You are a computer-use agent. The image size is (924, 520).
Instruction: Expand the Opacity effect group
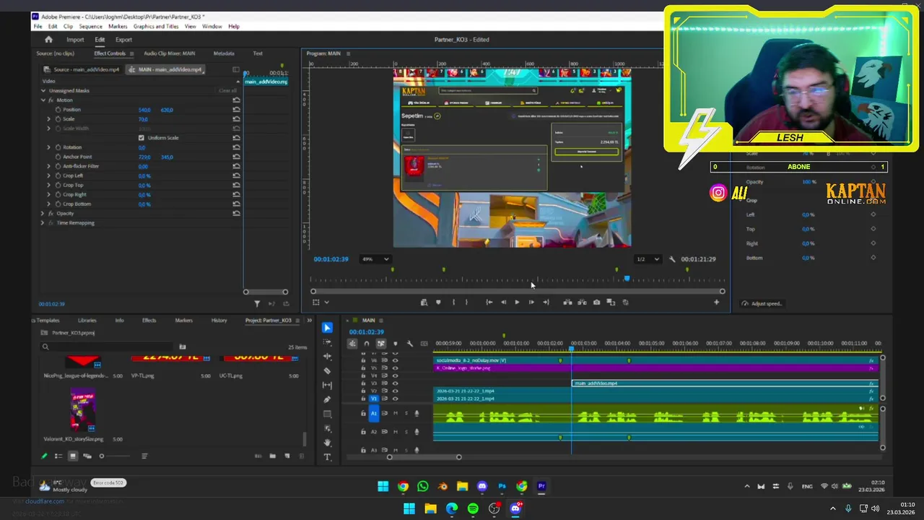[x=43, y=214]
